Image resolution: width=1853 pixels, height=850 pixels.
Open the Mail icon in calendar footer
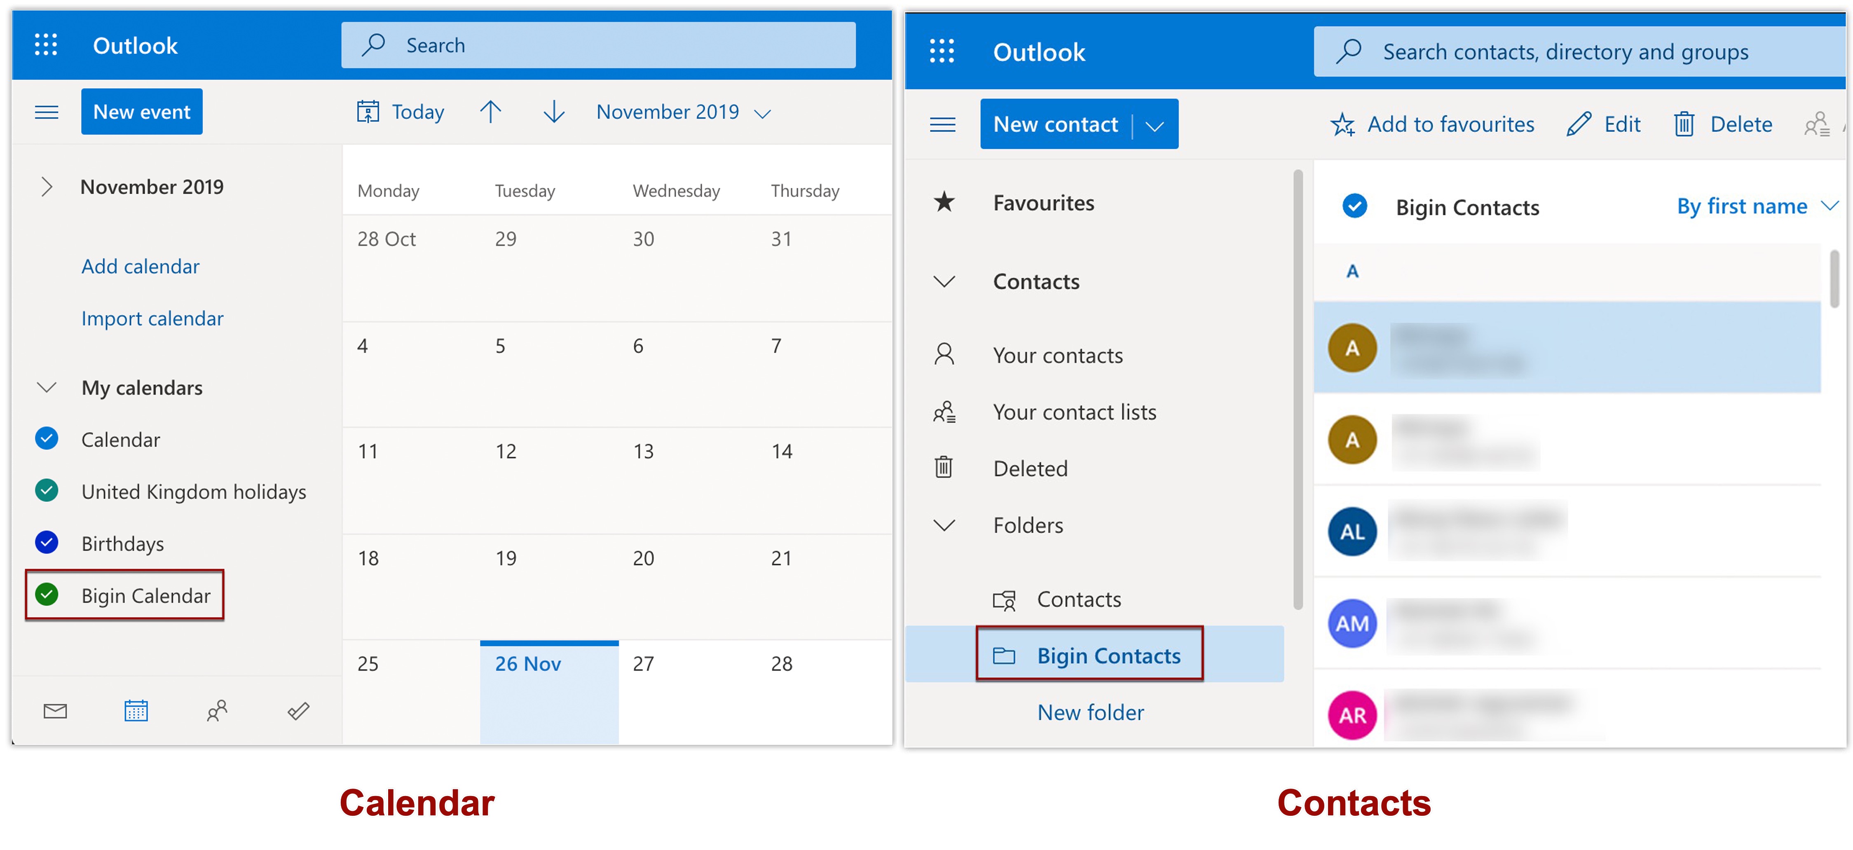tap(55, 710)
